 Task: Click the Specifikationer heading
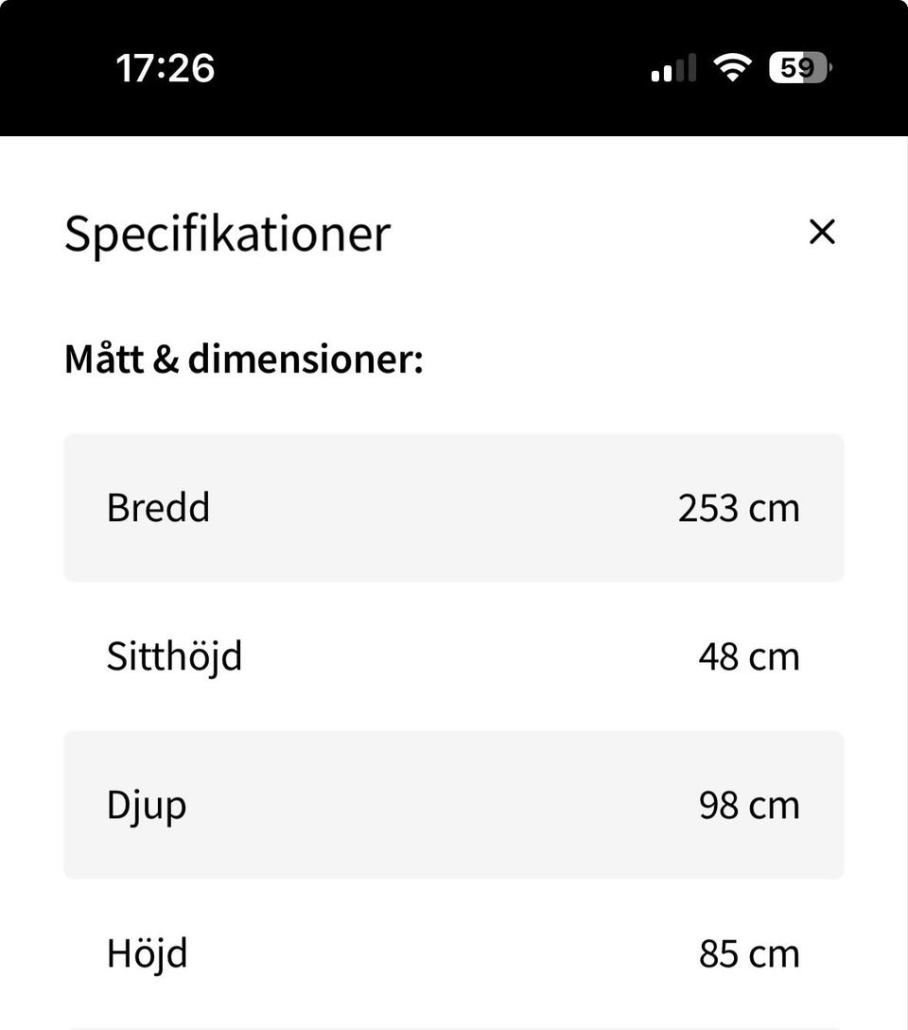(227, 234)
